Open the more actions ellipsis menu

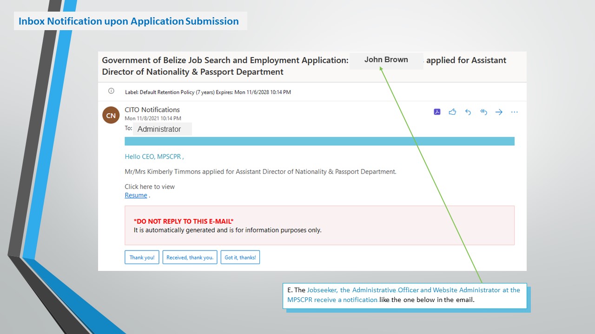click(514, 112)
